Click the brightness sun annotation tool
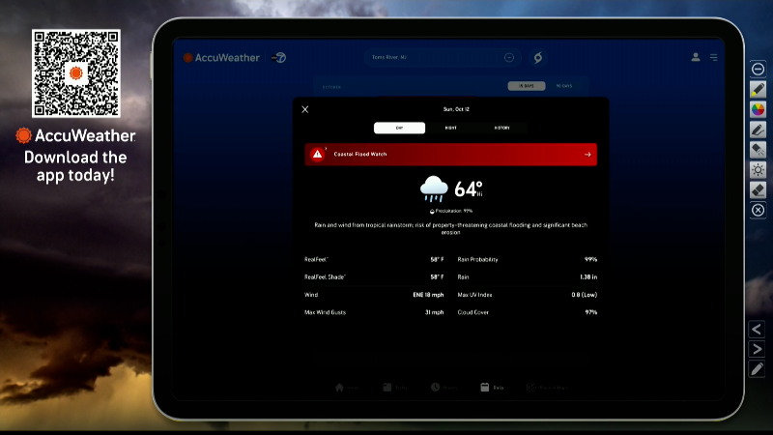Screen dimensions: 773x435 pos(758,169)
